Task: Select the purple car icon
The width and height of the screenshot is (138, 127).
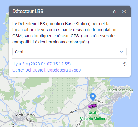Action: (x=93, y=106)
